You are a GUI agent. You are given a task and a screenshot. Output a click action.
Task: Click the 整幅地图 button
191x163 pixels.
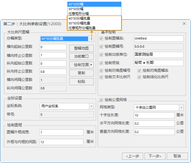81,48
